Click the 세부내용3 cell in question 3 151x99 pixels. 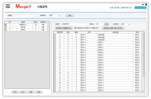tap(115, 40)
